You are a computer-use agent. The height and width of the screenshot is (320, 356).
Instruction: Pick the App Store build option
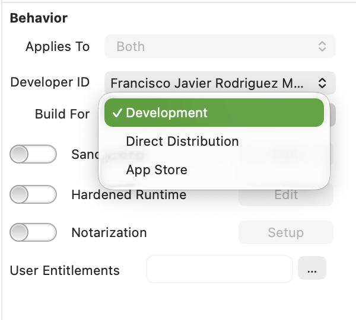pos(157,170)
